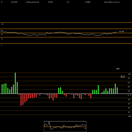
Task: Click the tallest green bar reaching 100
Action: point(15,83)
